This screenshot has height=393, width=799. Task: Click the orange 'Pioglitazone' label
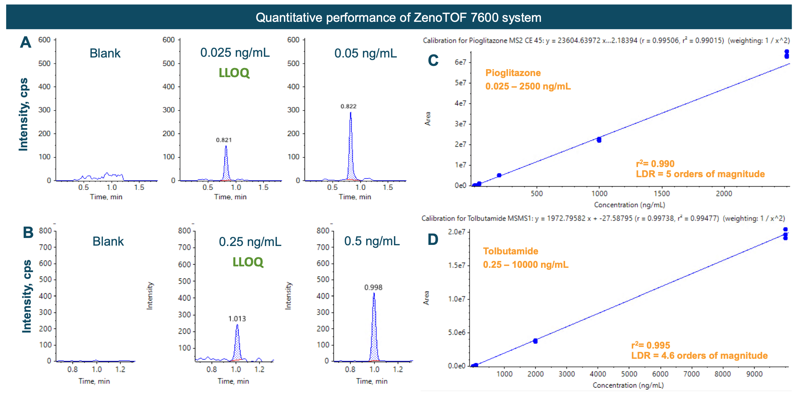tap(513, 73)
